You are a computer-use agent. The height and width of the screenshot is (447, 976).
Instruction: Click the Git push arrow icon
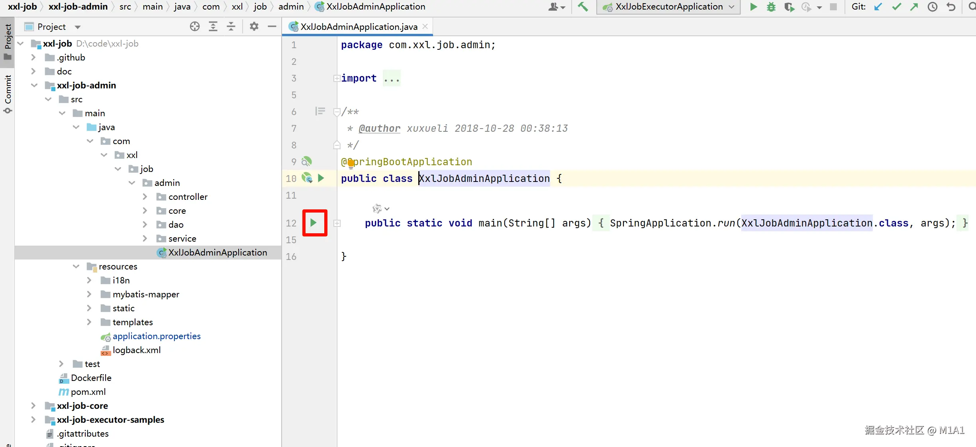[x=914, y=7]
